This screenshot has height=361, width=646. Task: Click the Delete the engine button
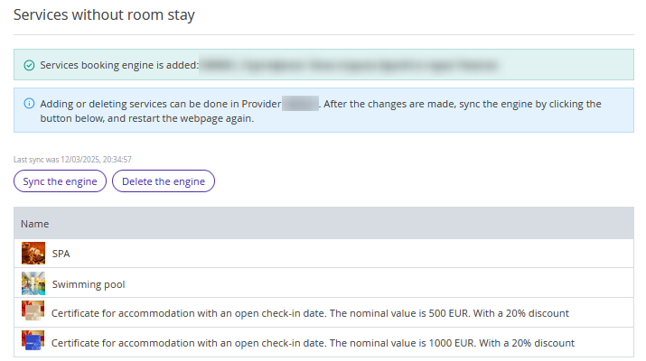point(164,181)
